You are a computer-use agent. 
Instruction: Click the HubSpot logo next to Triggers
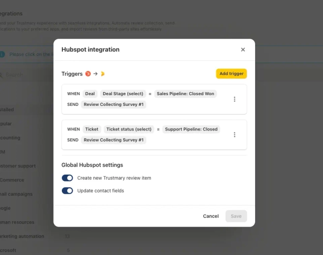click(x=88, y=74)
